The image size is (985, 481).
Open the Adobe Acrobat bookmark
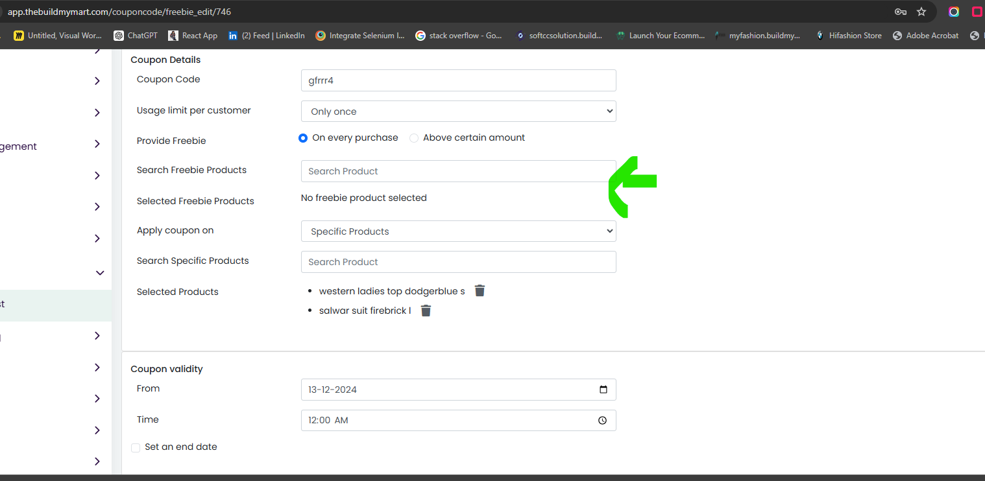pos(925,36)
